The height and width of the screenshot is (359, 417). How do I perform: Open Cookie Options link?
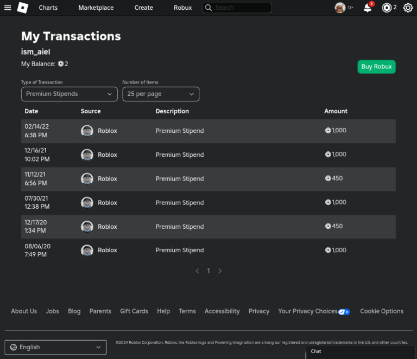[382, 311]
